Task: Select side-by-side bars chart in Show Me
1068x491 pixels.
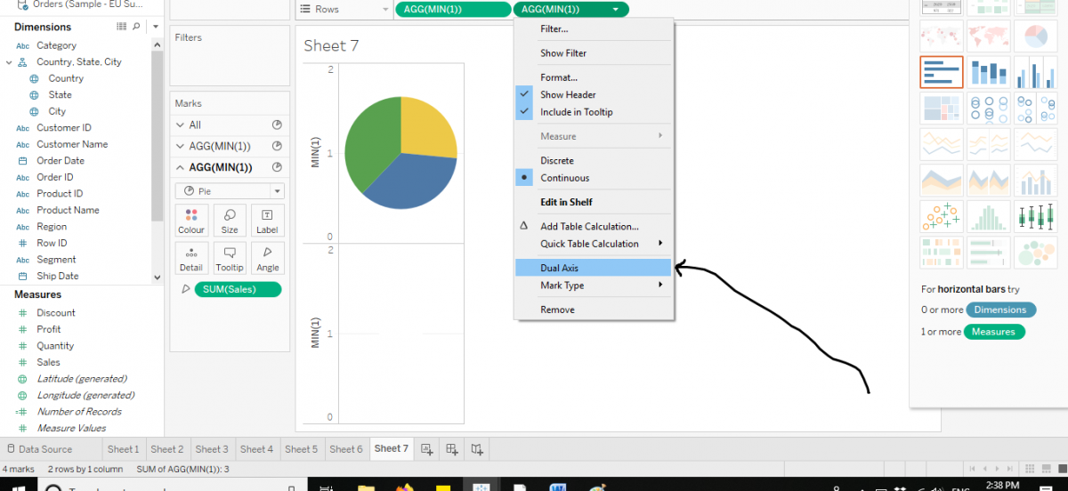Action: click(1035, 72)
